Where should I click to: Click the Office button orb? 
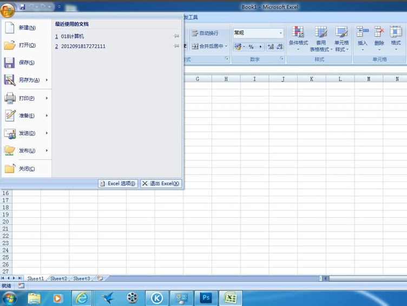pos(7,10)
